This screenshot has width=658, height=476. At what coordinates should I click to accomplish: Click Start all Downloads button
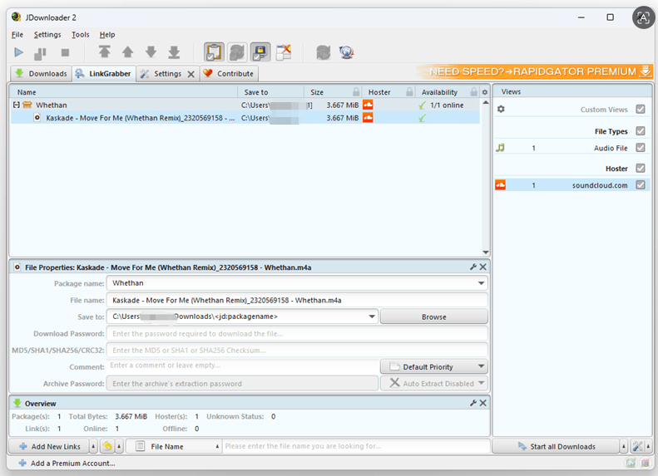pyautogui.click(x=557, y=446)
